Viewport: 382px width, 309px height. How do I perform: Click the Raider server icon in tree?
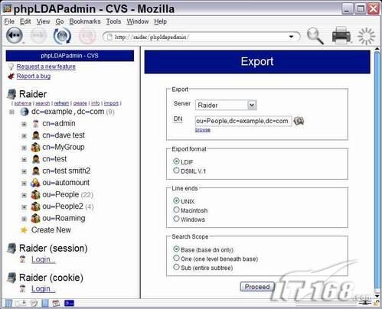tap(11, 94)
